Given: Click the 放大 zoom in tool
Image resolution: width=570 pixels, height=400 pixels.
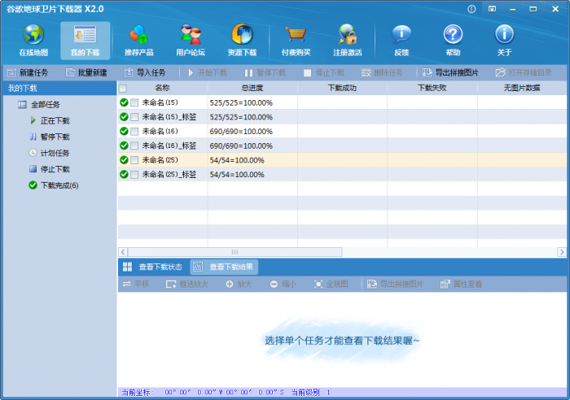Looking at the screenshot, I should pos(239,284).
